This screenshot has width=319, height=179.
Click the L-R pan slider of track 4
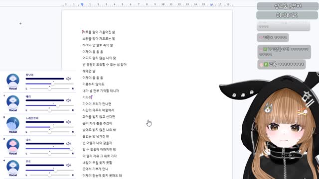coord(49,175)
